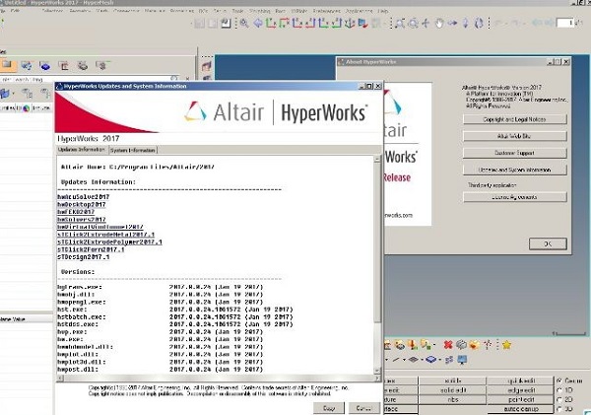
Task: Click the cross-shaped center view icon
Action: (426, 24)
